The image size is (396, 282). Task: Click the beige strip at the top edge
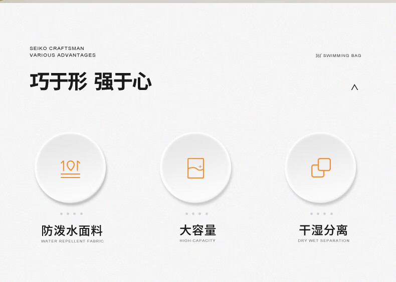pos(198,1)
